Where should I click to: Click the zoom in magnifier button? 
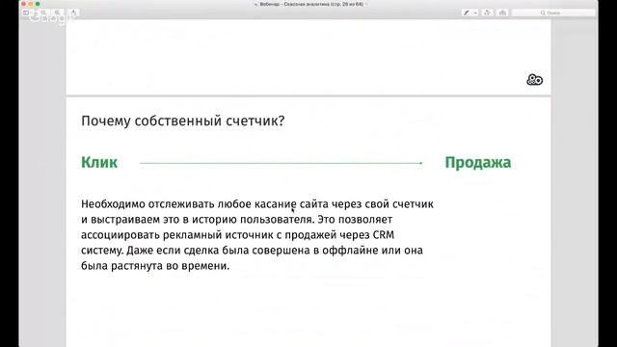click(57, 13)
